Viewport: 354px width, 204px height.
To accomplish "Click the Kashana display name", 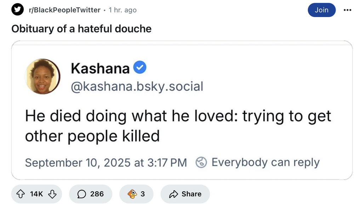I will 100,68.
